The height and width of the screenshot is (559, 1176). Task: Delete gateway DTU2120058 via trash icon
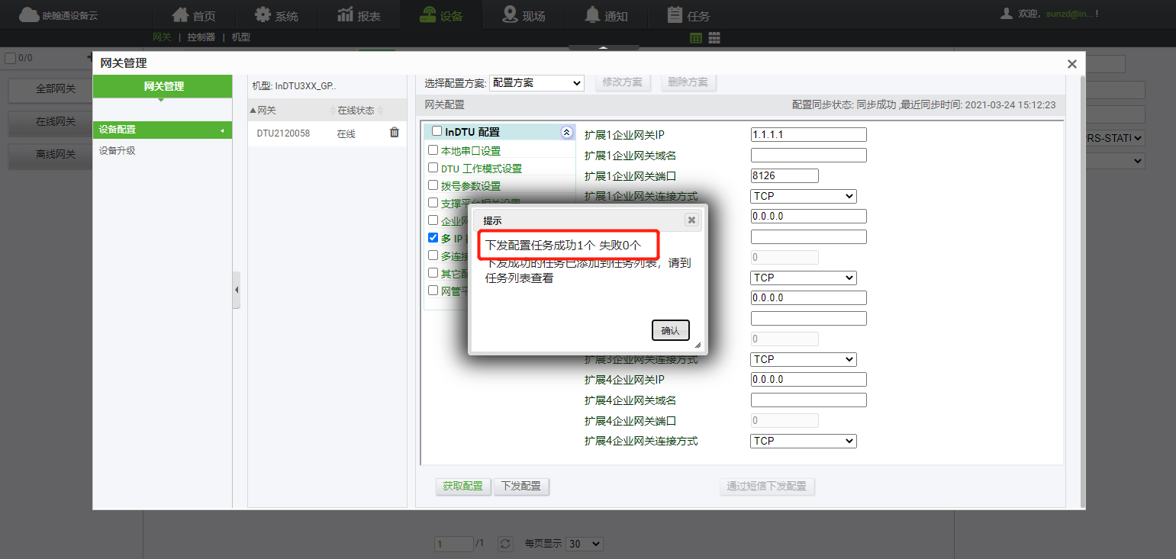pos(394,132)
